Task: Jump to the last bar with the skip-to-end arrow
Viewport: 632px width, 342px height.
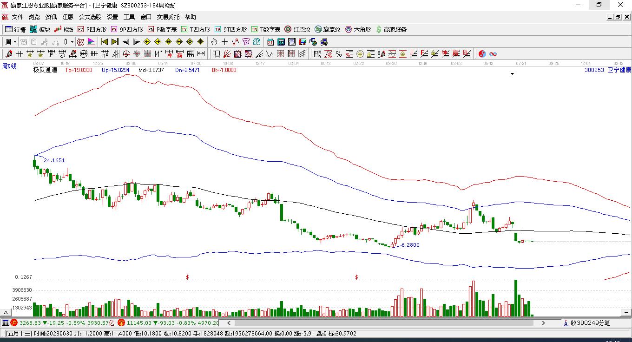Action: (x=115, y=42)
